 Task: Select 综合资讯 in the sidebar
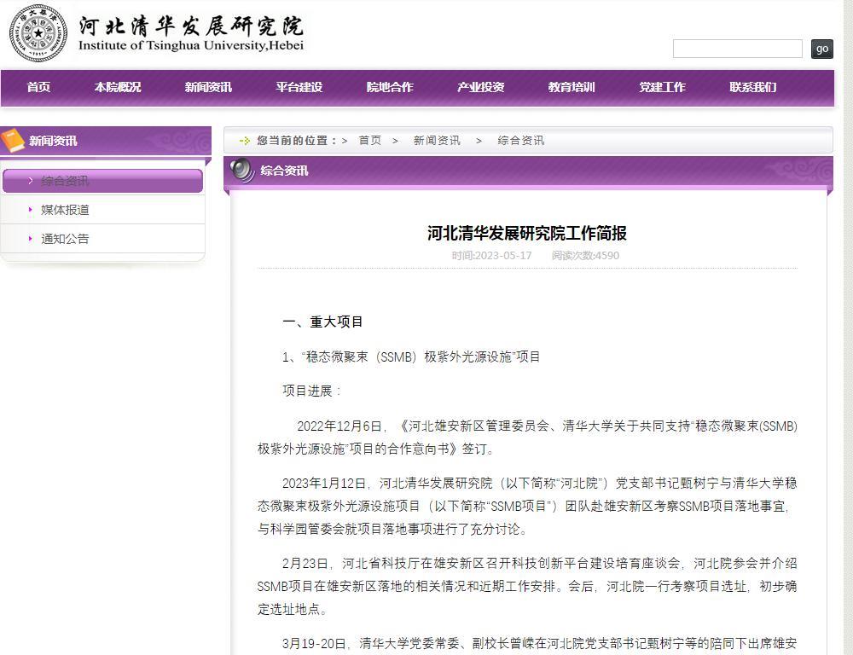[x=103, y=181]
